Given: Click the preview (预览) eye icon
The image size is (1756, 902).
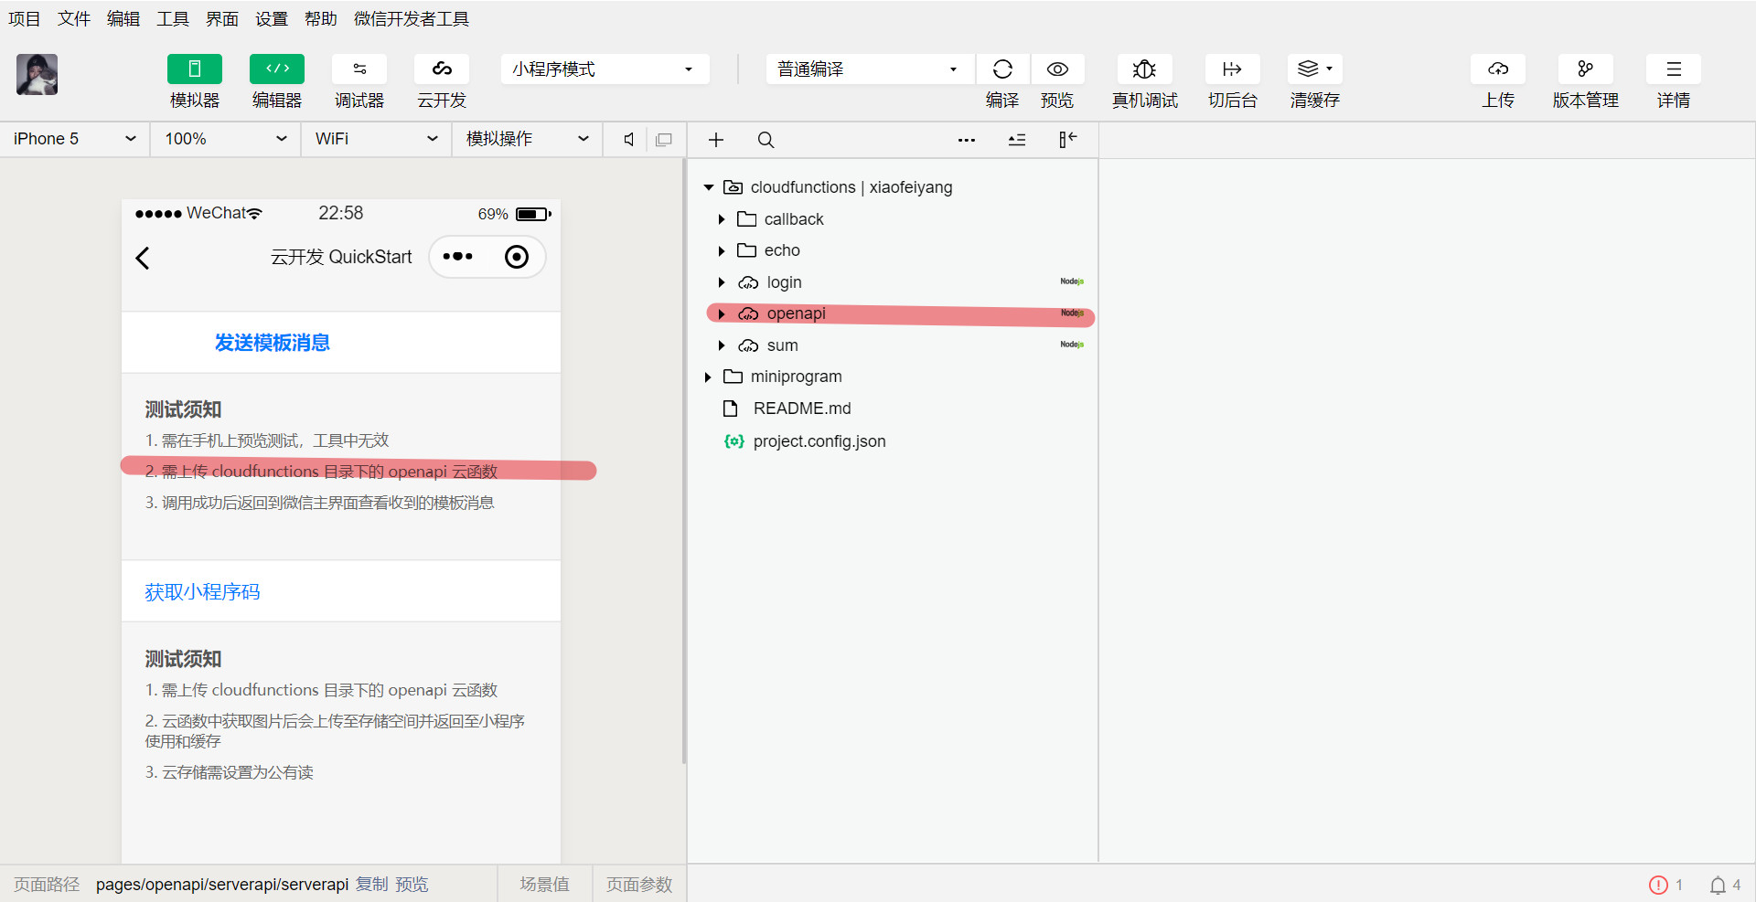Looking at the screenshot, I should [x=1057, y=69].
